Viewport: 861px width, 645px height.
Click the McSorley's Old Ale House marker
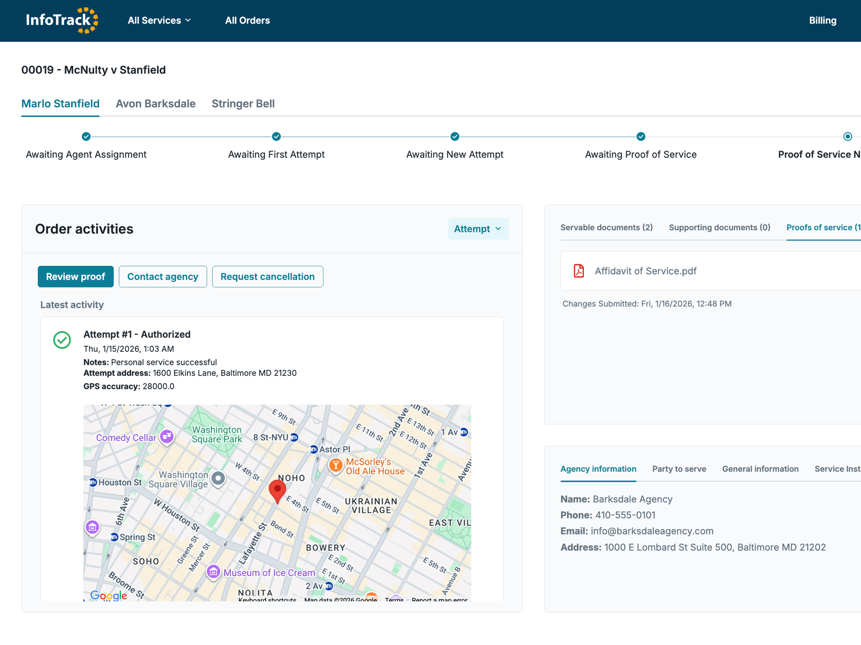point(335,465)
